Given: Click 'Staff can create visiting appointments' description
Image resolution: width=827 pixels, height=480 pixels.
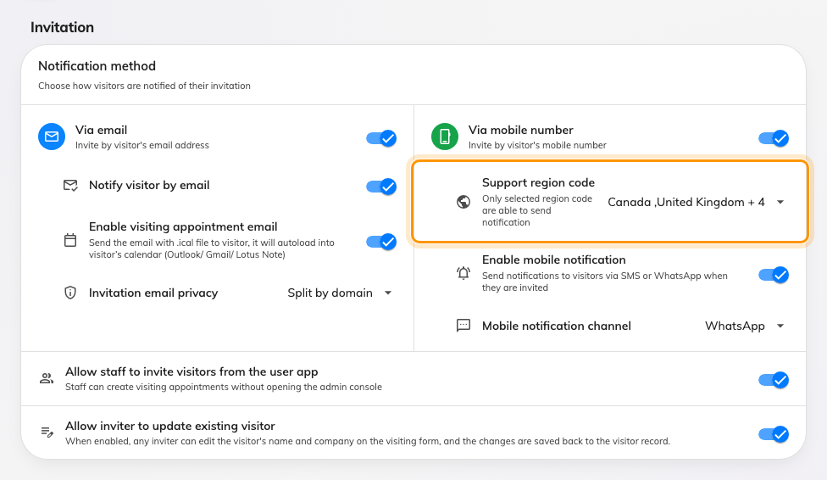Looking at the screenshot, I should click(x=224, y=387).
